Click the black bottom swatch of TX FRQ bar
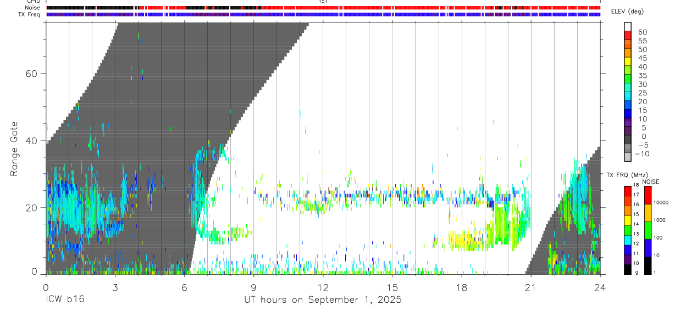Screen dimensions: 675x311 click(628, 270)
